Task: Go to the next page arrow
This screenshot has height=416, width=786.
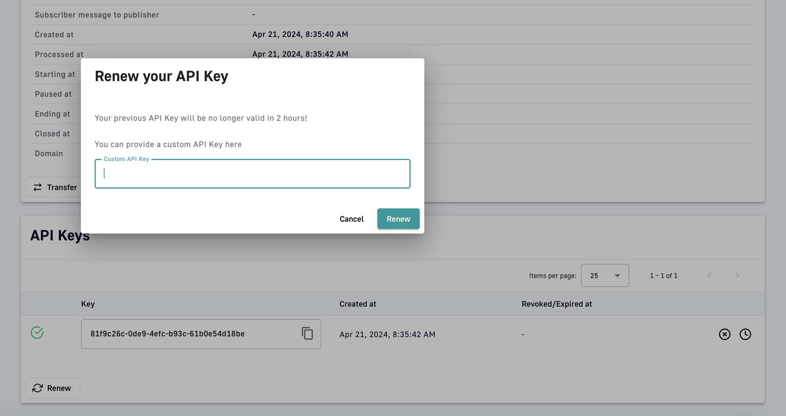Action: click(737, 275)
